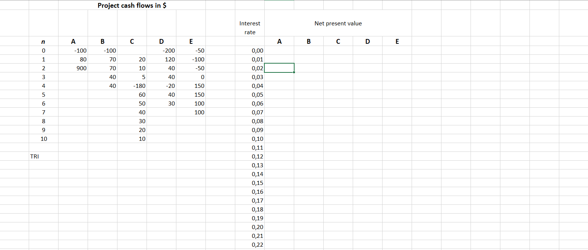The width and height of the screenshot is (588, 250).
Task: Click the highlighted active cell beside rate 0,02
Action: coord(279,68)
